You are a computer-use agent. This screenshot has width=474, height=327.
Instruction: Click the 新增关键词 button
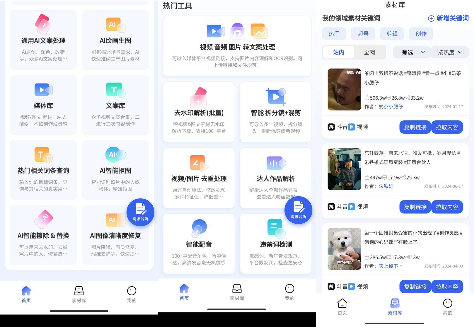[448, 18]
